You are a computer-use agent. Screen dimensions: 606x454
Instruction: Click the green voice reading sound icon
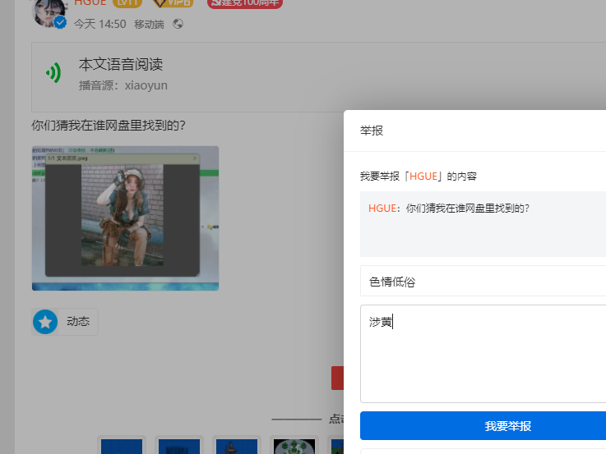(x=53, y=74)
